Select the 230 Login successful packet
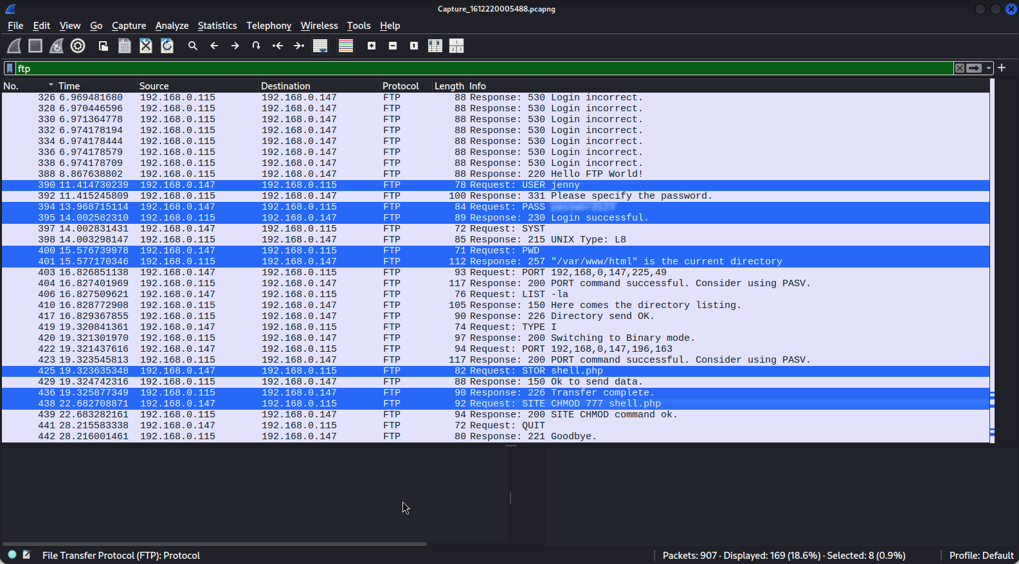Image resolution: width=1019 pixels, height=564 pixels. [x=496, y=218]
